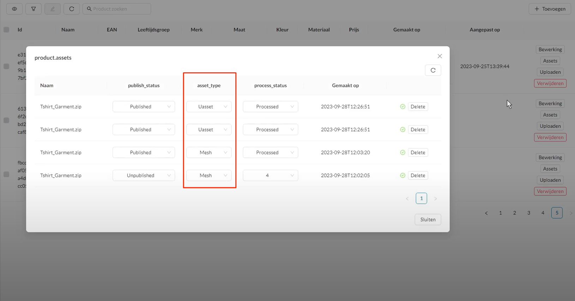Click Tshirt_Garment.zip name in Unpublished row
Screen dimensions: 575x301
(x=61, y=175)
